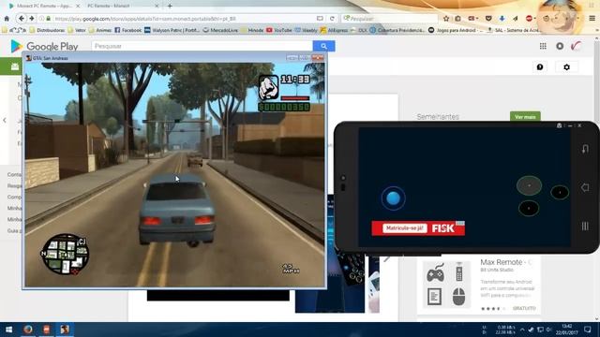Click FISK Matricule-se já ad banner

(x=418, y=228)
